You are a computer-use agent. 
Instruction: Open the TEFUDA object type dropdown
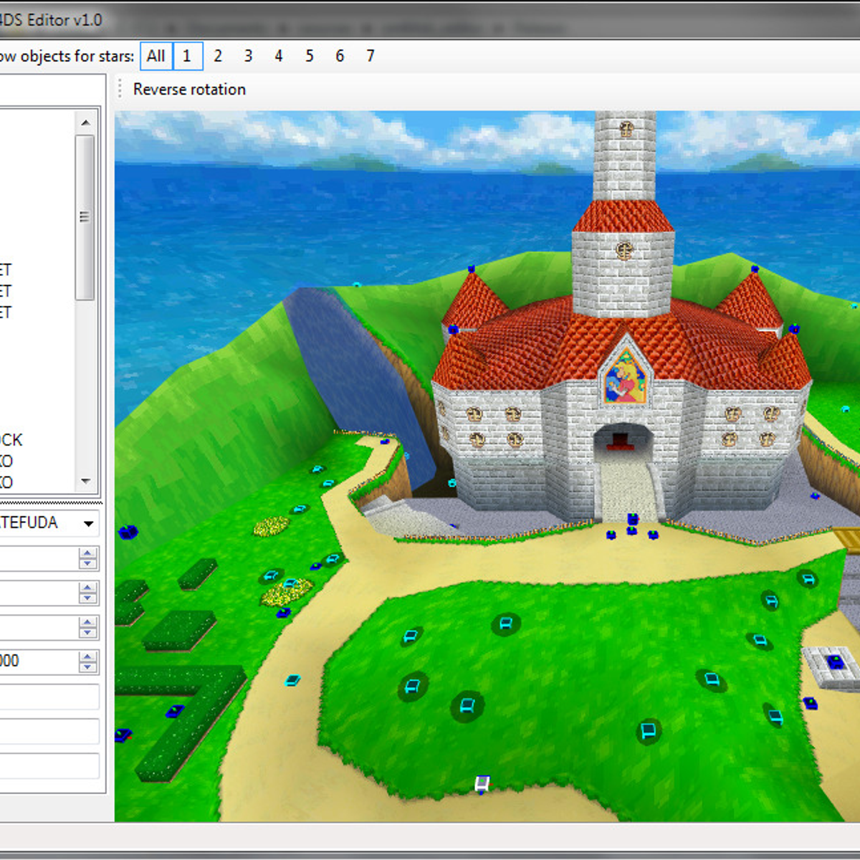point(88,524)
